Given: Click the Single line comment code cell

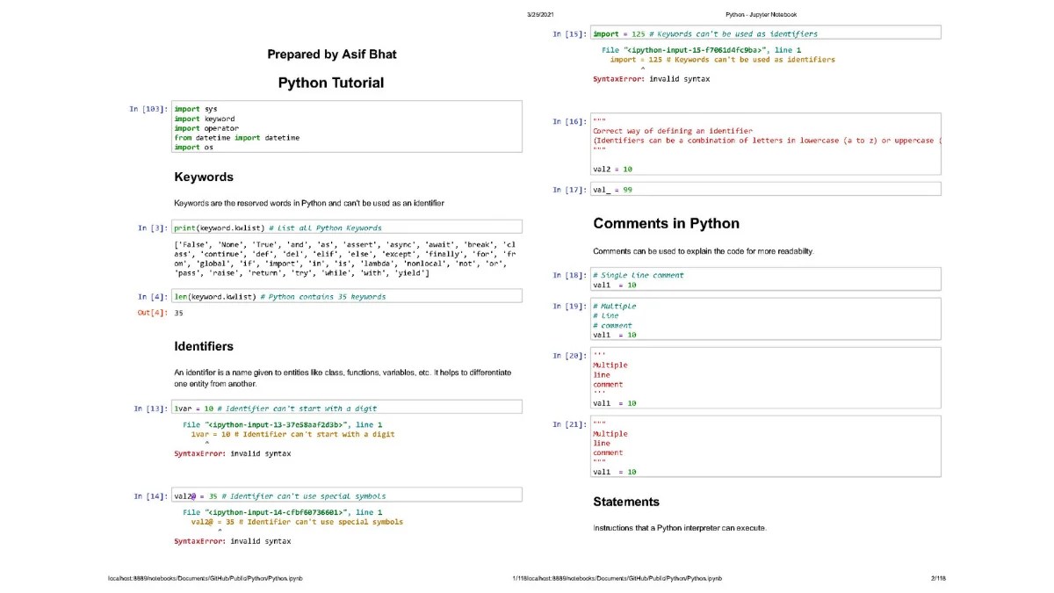Looking at the screenshot, I should [765, 279].
